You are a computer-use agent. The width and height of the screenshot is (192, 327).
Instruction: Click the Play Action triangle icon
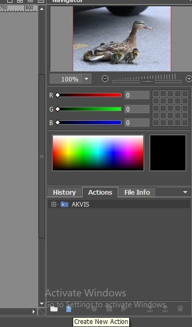tap(124, 309)
